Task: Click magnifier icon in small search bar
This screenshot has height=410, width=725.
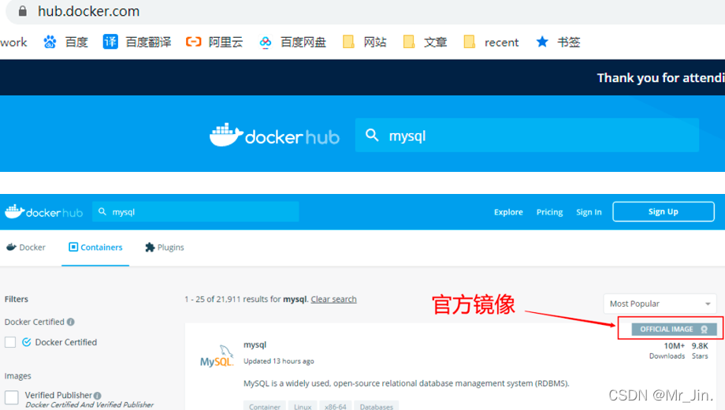Action: (102, 211)
